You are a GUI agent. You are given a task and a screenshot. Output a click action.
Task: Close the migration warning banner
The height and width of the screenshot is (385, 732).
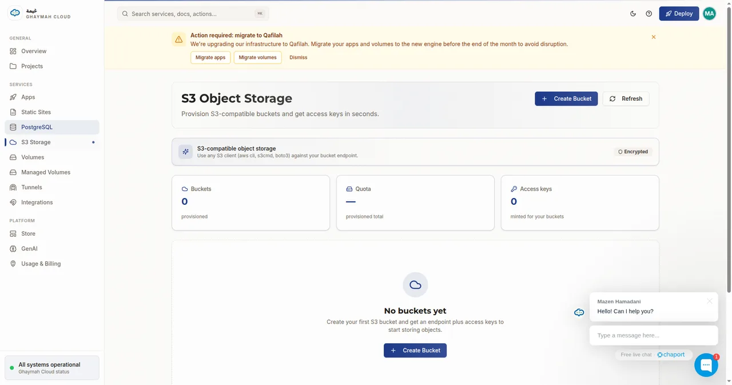click(x=654, y=37)
